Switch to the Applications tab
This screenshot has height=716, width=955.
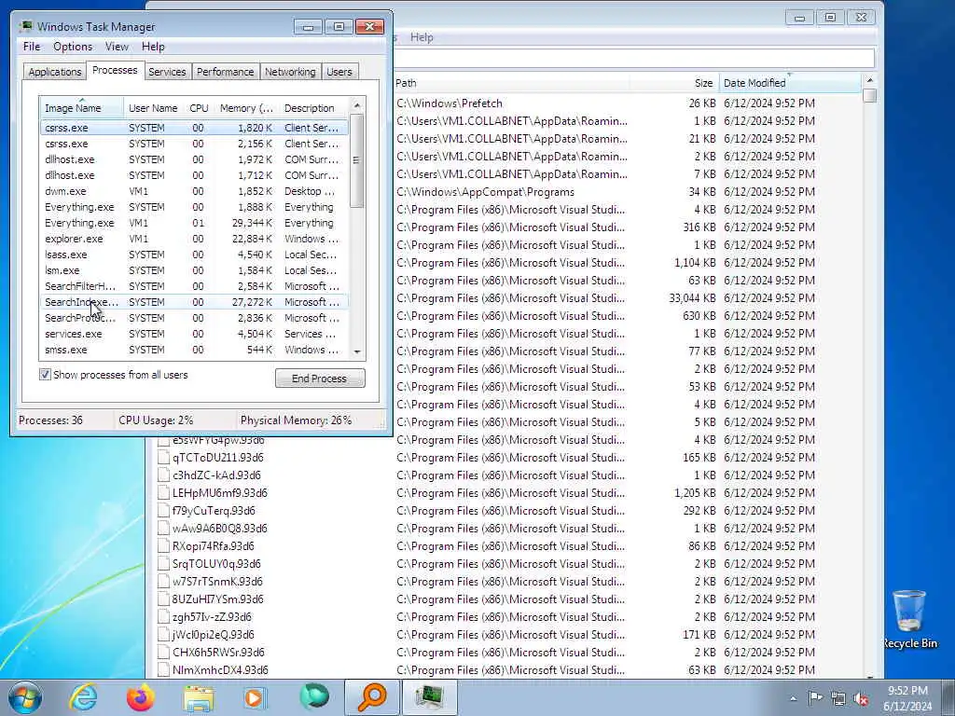54,72
